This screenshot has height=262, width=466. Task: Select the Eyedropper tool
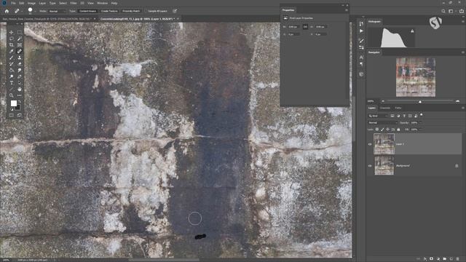coord(12,52)
